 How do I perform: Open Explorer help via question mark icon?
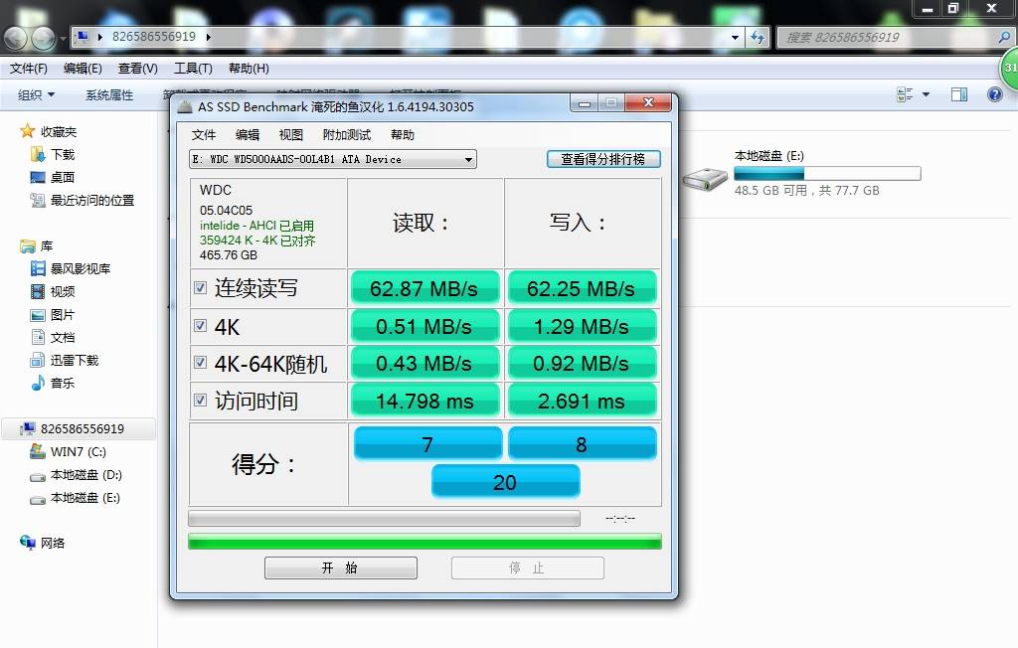pos(994,93)
